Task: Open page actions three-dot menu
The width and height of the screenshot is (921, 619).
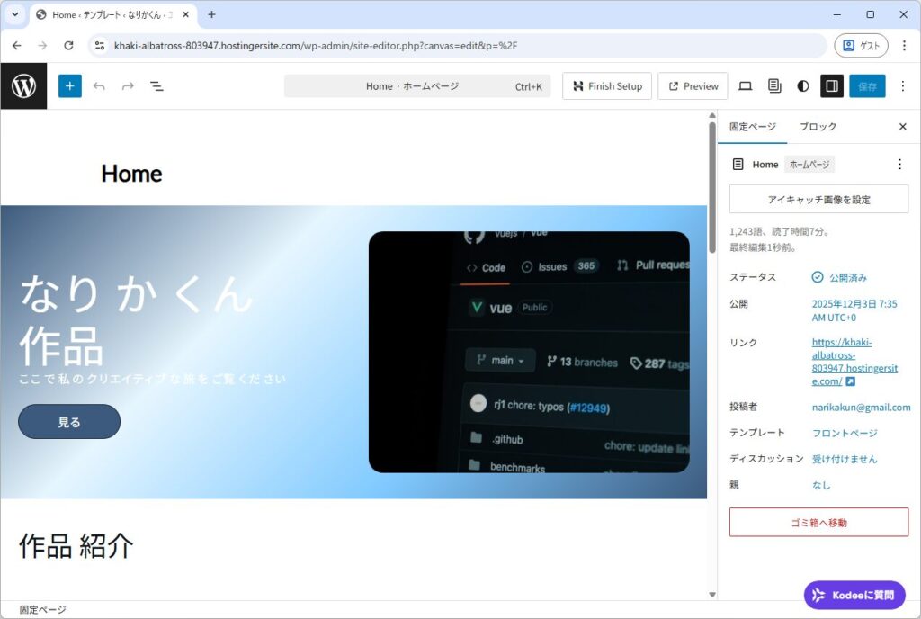Action: pos(899,165)
